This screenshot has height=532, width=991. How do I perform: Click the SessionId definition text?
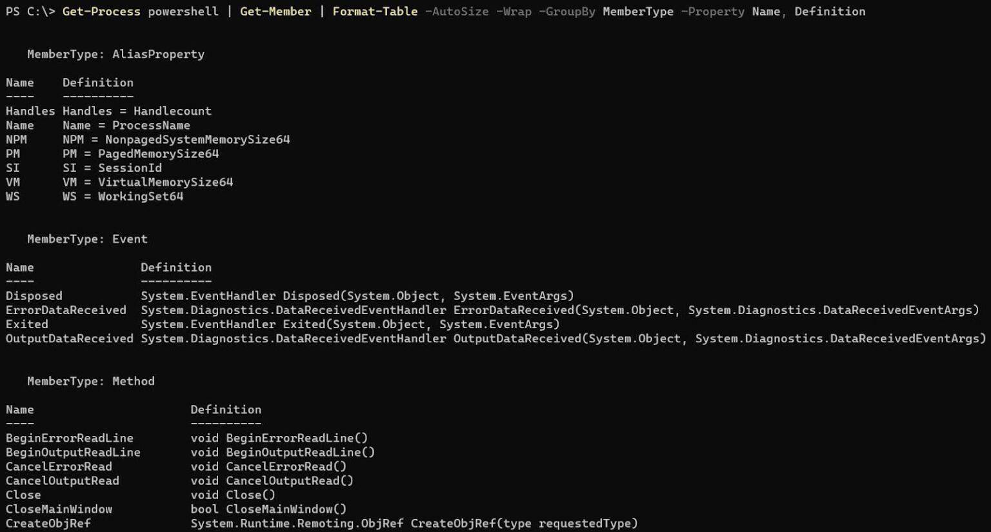(130, 168)
